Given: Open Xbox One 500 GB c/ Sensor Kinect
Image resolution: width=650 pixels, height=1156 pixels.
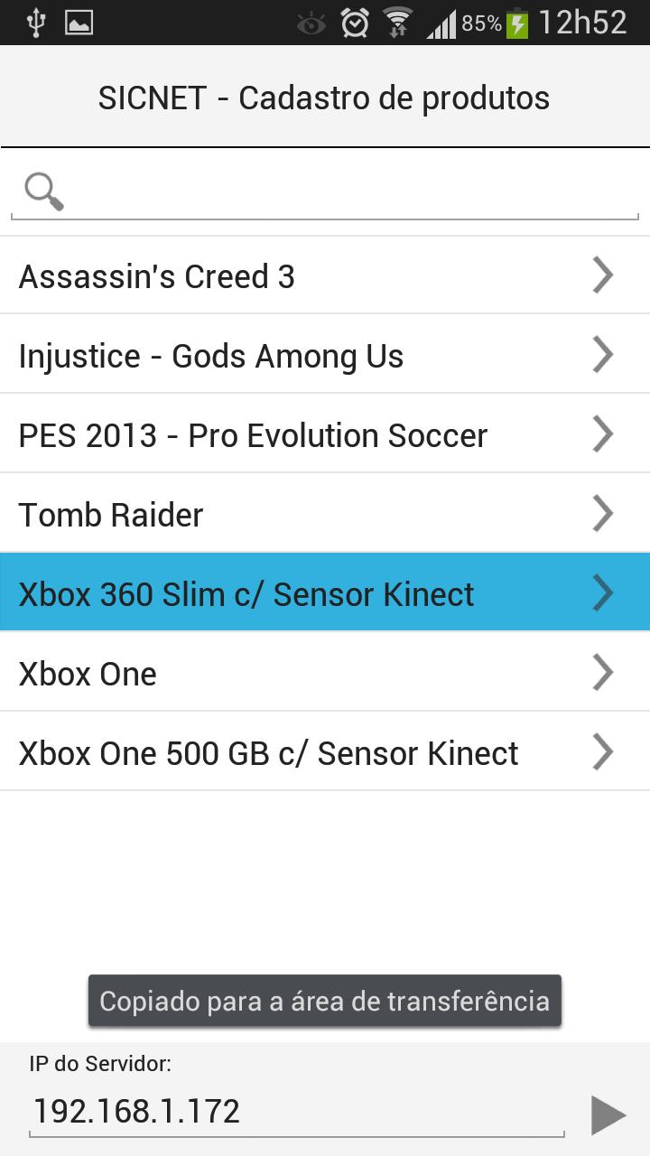Looking at the screenshot, I should (268, 753).
